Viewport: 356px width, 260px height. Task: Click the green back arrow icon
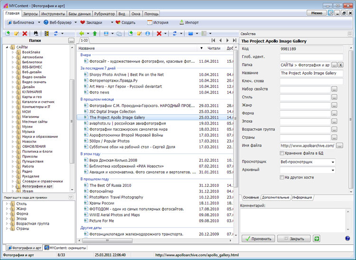pos(82,34)
